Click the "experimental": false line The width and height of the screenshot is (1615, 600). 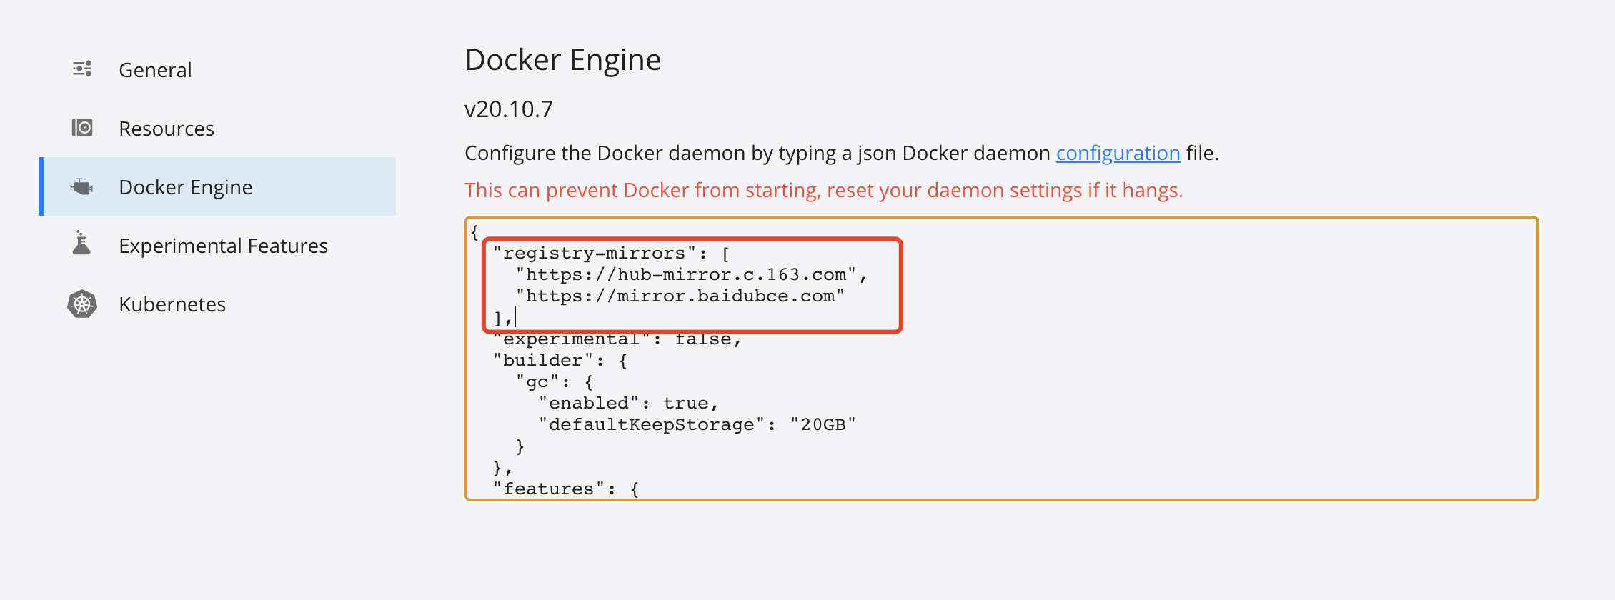617,340
